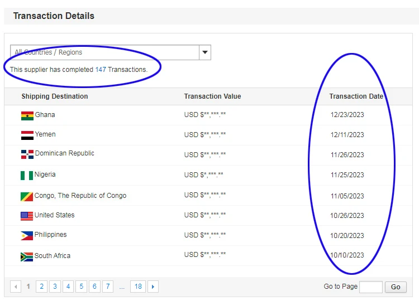
Task: Click the South Africa flag icon
Action: tap(27, 257)
